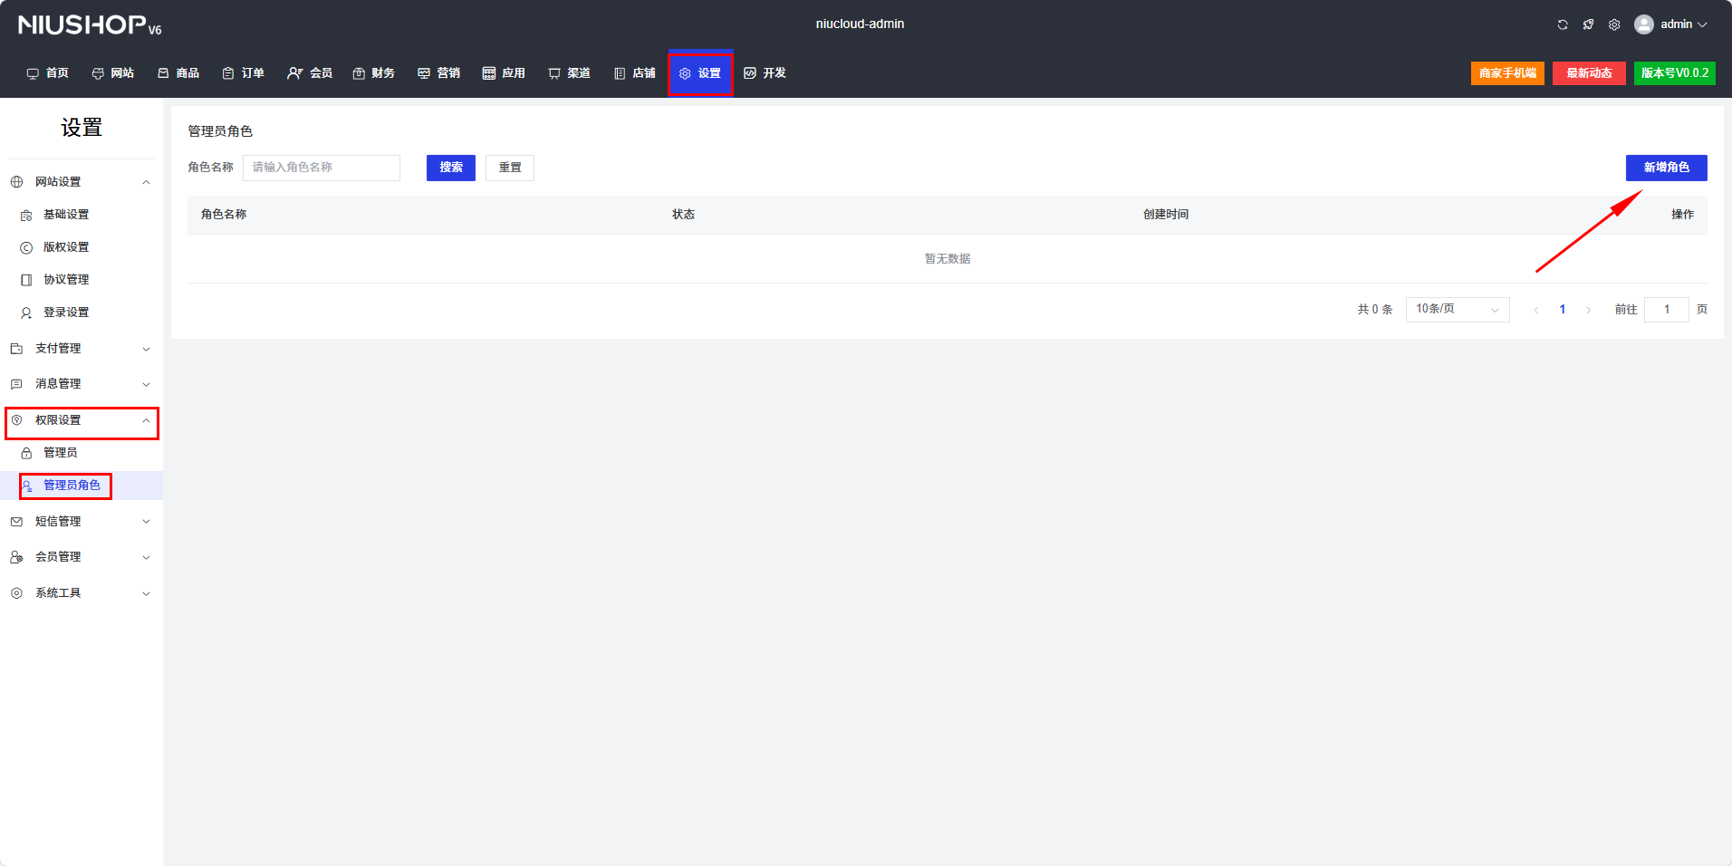The width and height of the screenshot is (1732, 866).
Task: Open the 10条/页 page size dropdown
Action: tap(1457, 310)
